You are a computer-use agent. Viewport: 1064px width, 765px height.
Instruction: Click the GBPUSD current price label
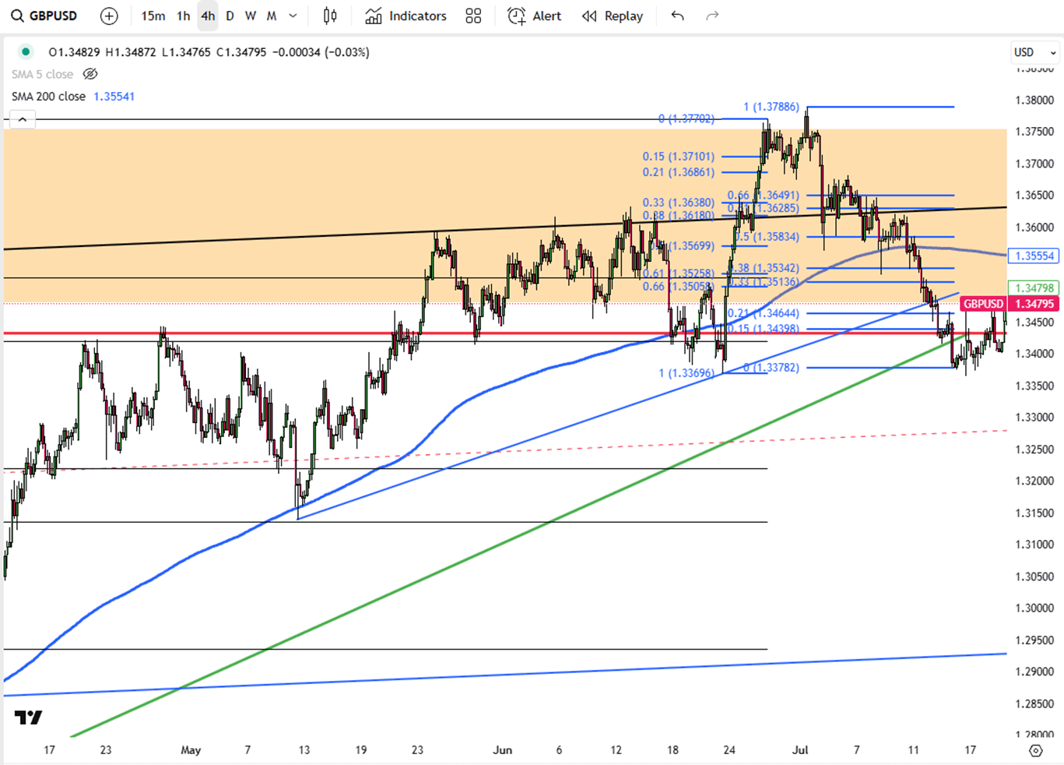click(x=982, y=304)
